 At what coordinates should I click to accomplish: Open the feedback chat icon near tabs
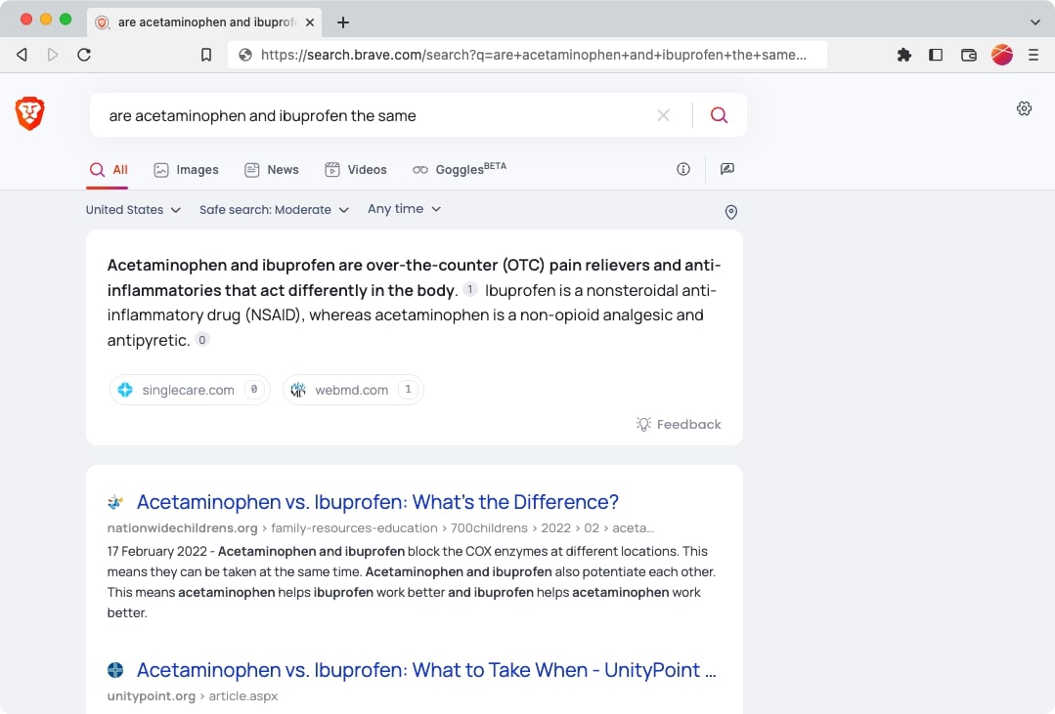coord(727,169)
